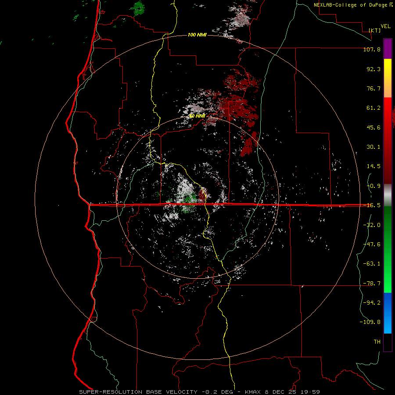Click the purple segment of velocity color bar

coord(388,49)
